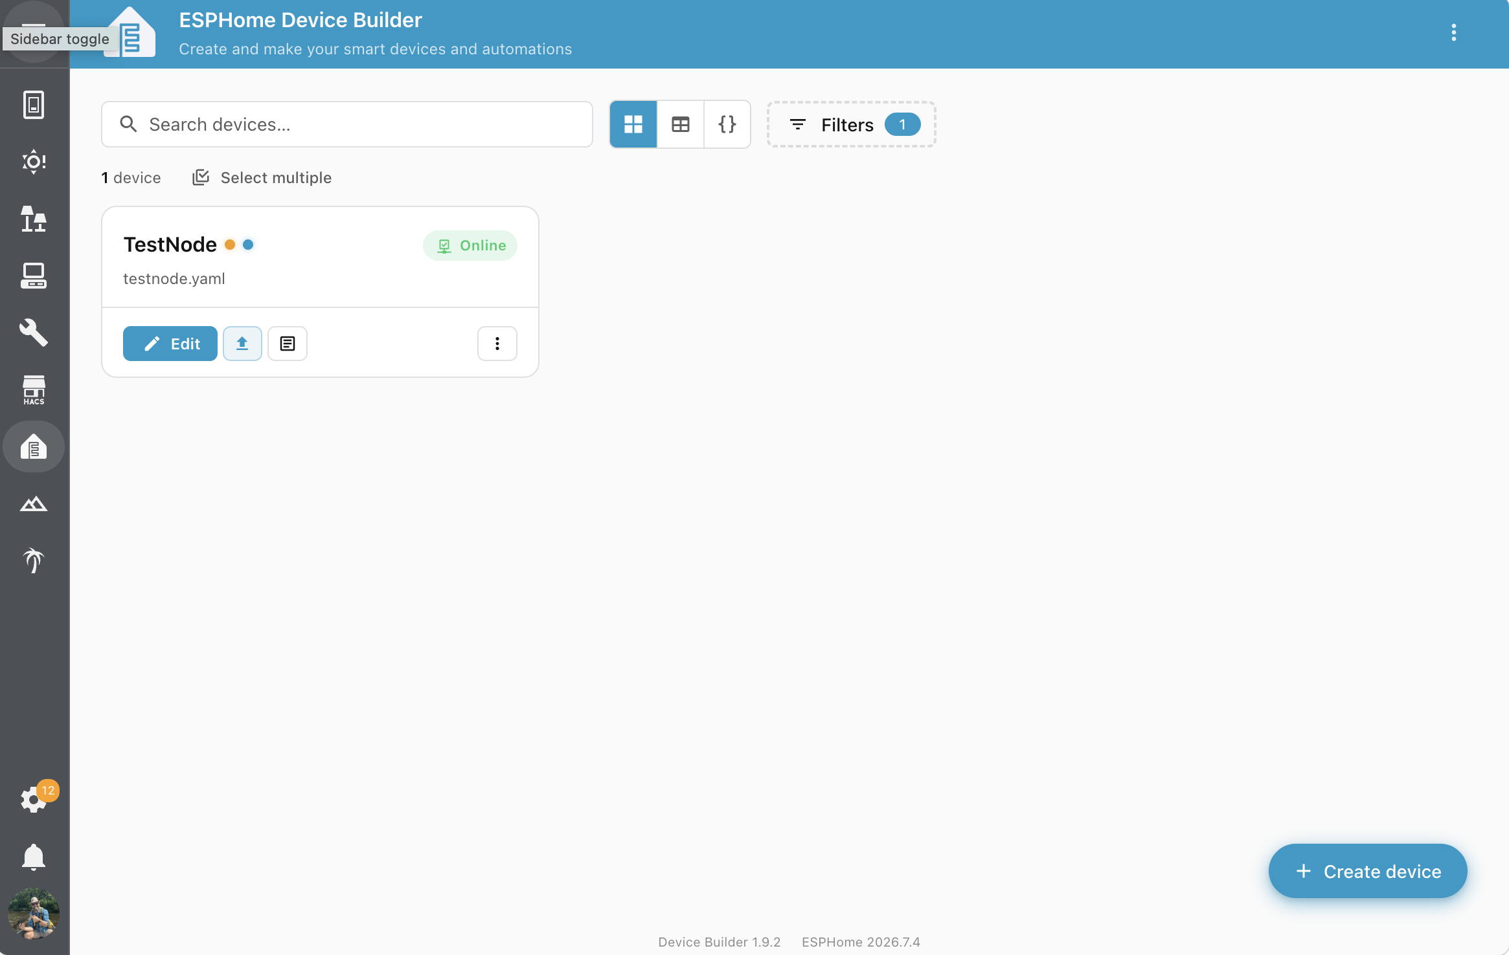Switch to YAML braces view
1509x955 pixels.
point(727,124)
